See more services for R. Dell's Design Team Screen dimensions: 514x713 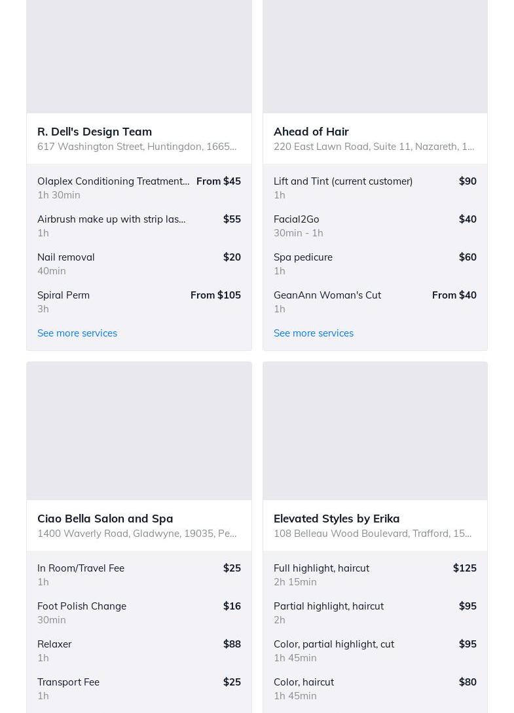pos(77,333)
